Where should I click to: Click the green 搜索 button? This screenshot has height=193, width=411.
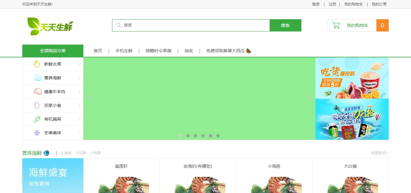(x=285, y=25)
